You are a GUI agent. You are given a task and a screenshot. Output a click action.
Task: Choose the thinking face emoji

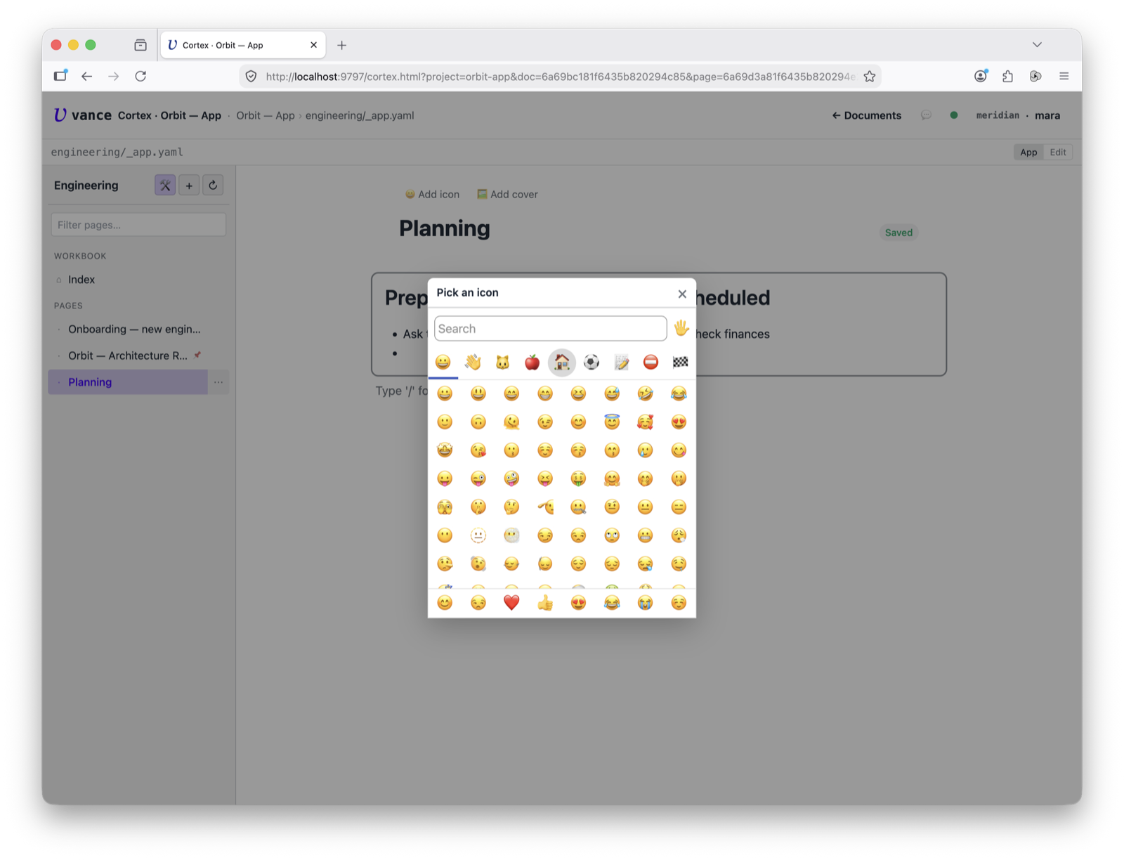pyautogui.click(x=511, y=507)
